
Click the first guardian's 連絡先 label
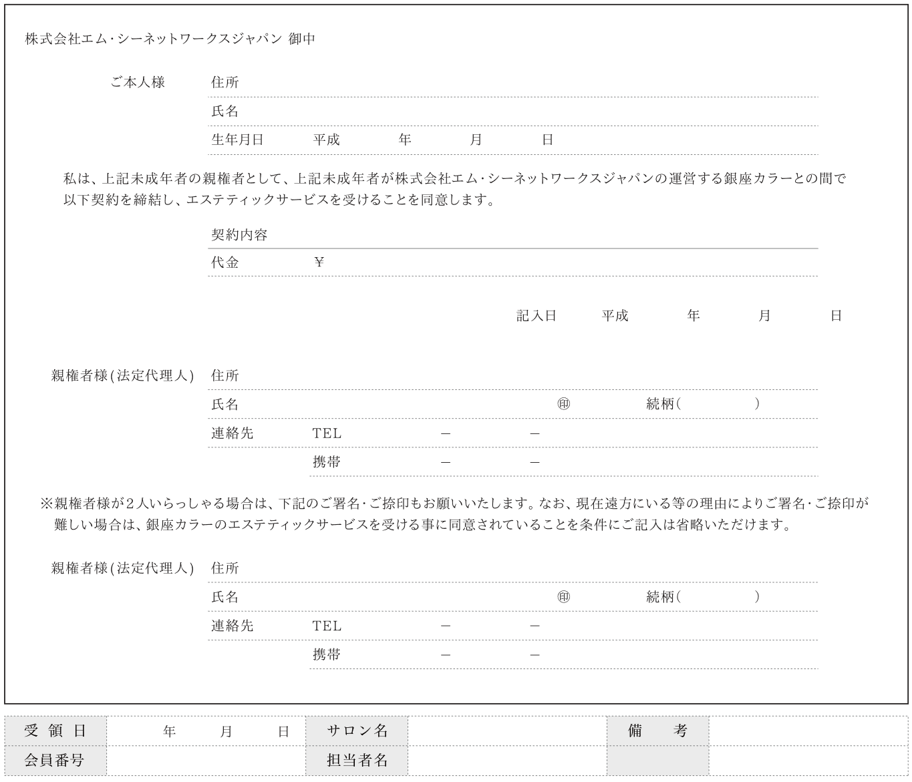tap(232, 433)
